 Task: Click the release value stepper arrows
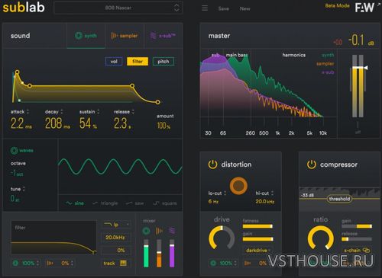click(133, 111)
